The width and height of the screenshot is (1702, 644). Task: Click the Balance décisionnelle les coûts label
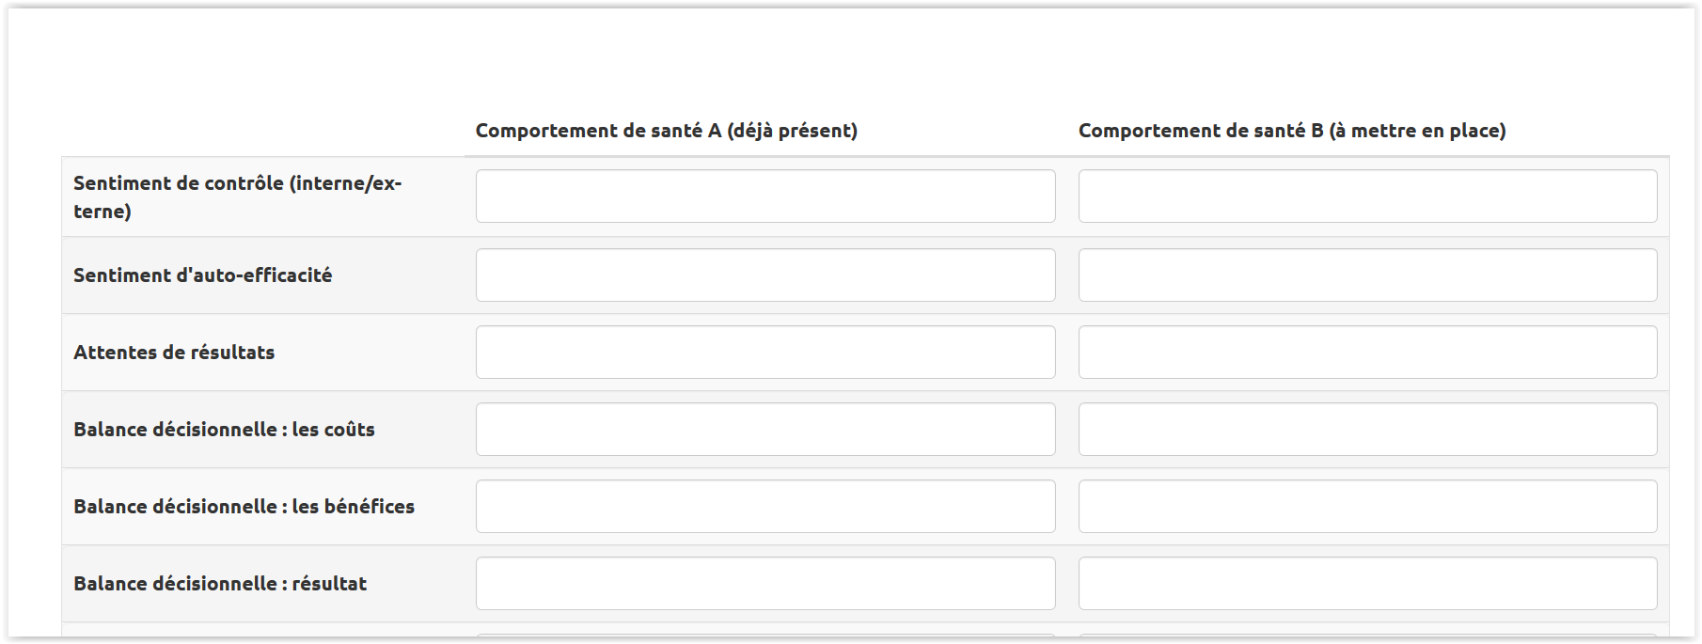(224, 430)
